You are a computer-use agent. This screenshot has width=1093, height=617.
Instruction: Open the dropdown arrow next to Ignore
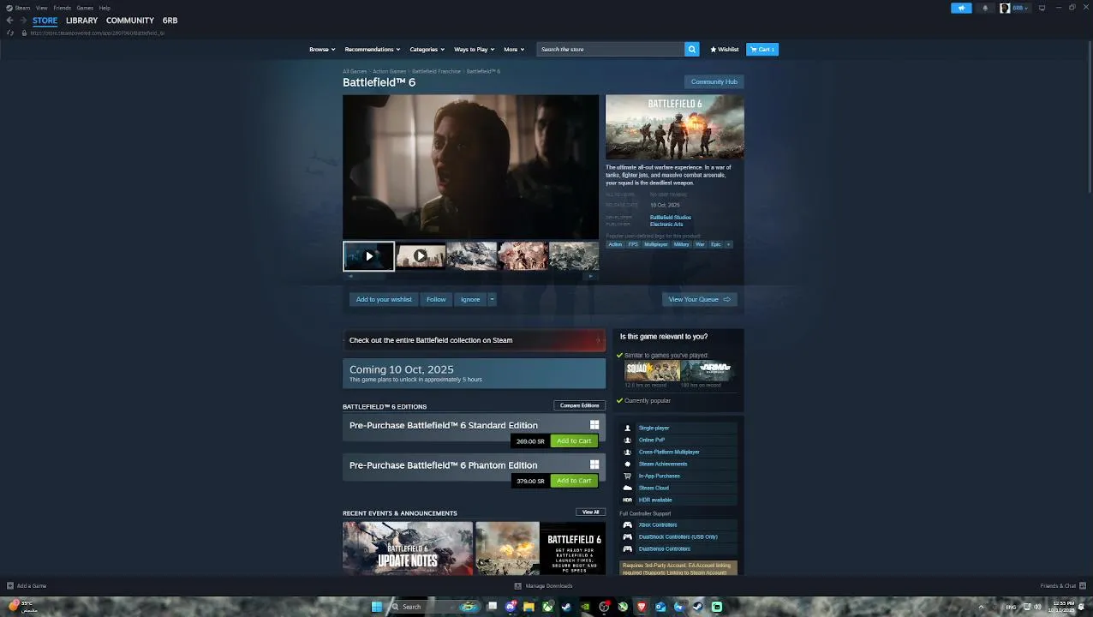[x=492, y=299]
